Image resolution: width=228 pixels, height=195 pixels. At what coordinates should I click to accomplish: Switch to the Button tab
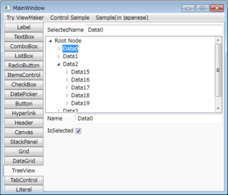click(24, 104)
